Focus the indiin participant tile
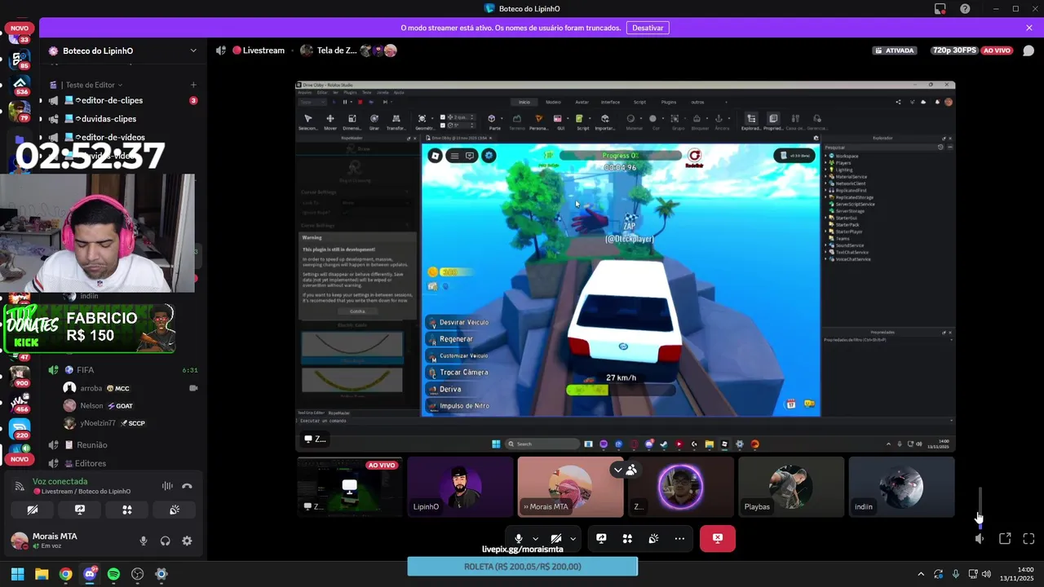The width and height of the screenshot is (1044, 587). coord(901,487)
